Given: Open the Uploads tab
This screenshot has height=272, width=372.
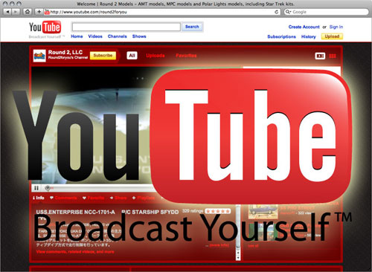Looking at the screenshot, I should (x=155, y=56).
